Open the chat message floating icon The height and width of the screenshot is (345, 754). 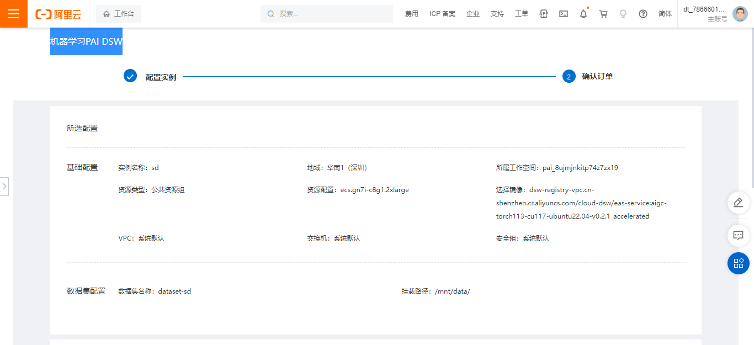coord(739,236)
